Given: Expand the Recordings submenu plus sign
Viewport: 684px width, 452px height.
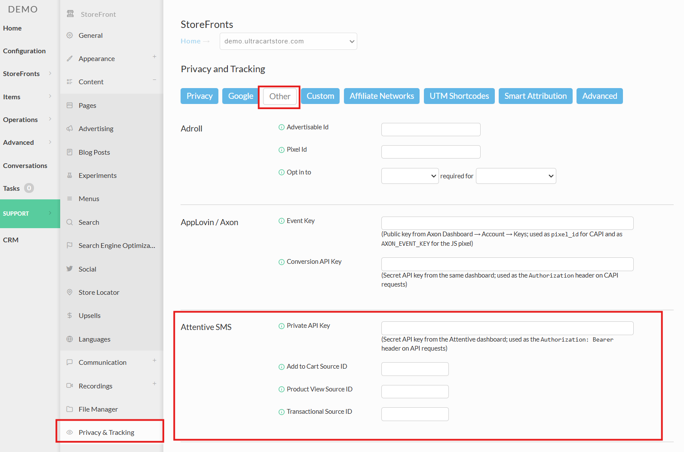Looking at the screenshot, I should (x=154, y=384).
